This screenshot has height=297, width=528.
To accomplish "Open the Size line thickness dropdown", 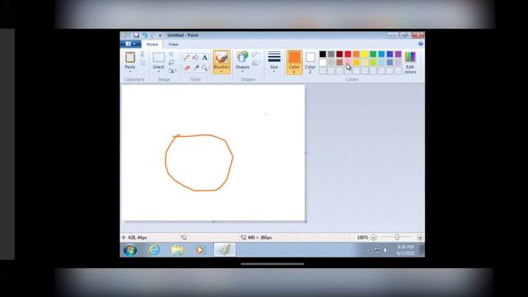I will pos(274,62).
